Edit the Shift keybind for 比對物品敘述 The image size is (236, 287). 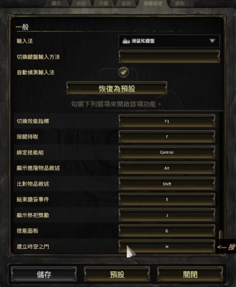tap(167, 184)
